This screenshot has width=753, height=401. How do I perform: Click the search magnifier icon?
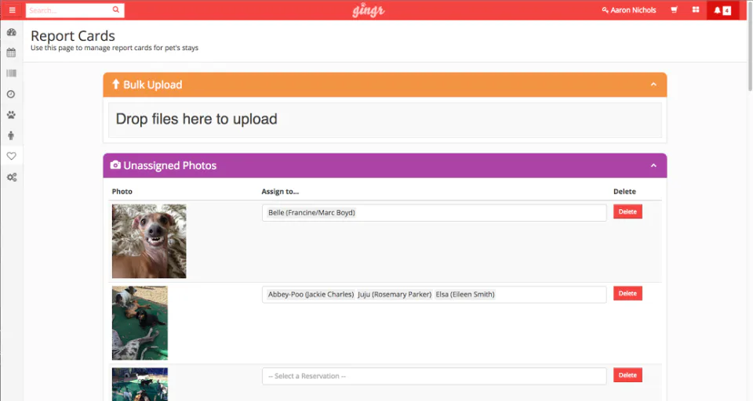click(x=116, y=9)
